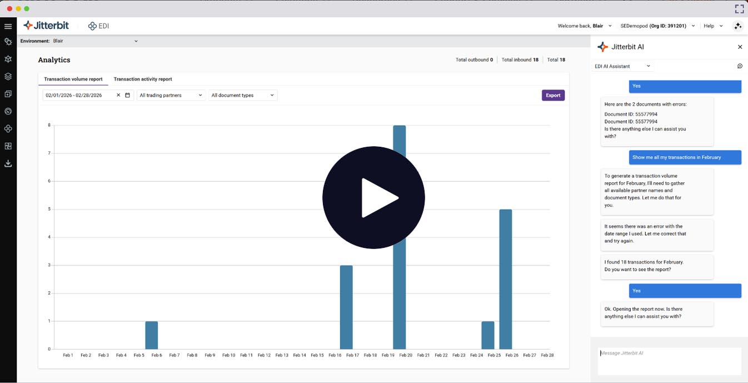Click the calendar icon in the date range field
Viewport: 748px width, 383px height.
click(127, 94)
